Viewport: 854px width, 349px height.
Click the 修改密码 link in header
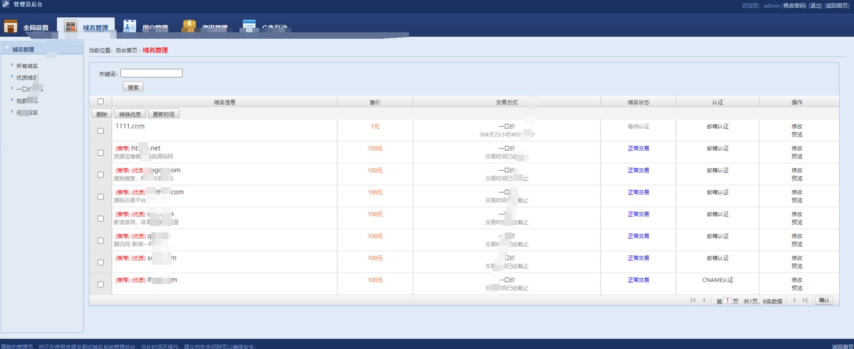tap(794, 6)
